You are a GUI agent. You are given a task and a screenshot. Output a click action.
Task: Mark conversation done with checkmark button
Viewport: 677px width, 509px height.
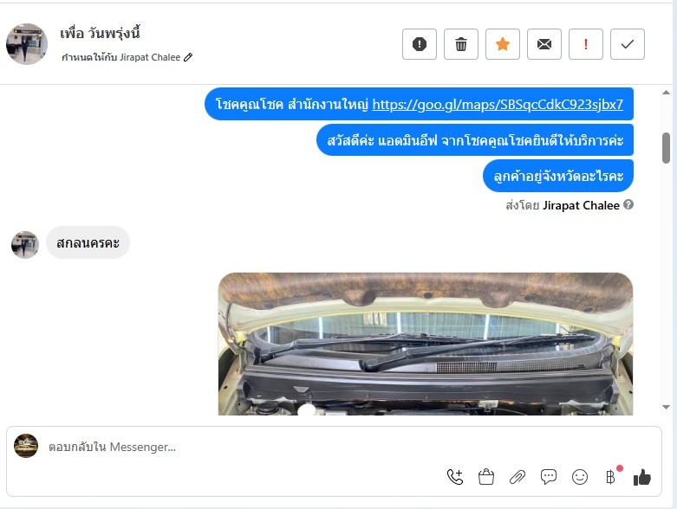pyautogui.click(x=628, y=44)
